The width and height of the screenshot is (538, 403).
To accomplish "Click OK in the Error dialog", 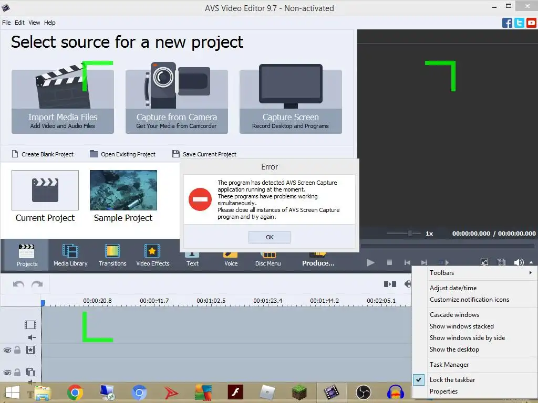I will click(x=270, y=237).
